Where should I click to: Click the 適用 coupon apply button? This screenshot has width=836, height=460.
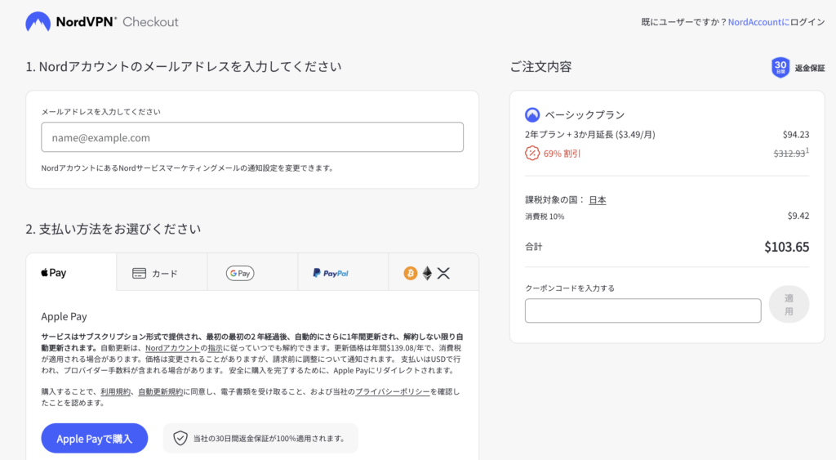tap(789, 305)
